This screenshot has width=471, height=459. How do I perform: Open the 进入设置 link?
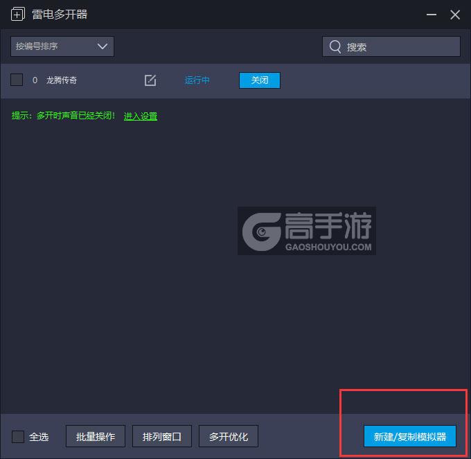pos(141,116)
